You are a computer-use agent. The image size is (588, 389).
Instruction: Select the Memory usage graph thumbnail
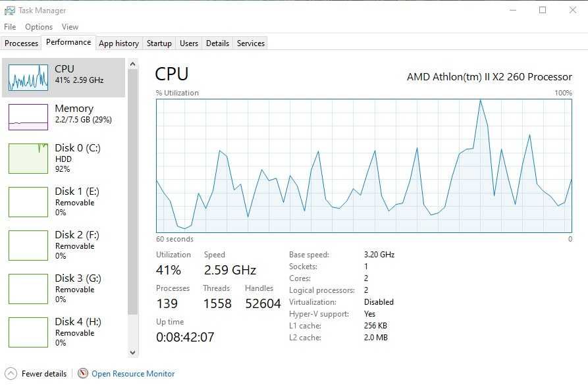tap(28, 117)
